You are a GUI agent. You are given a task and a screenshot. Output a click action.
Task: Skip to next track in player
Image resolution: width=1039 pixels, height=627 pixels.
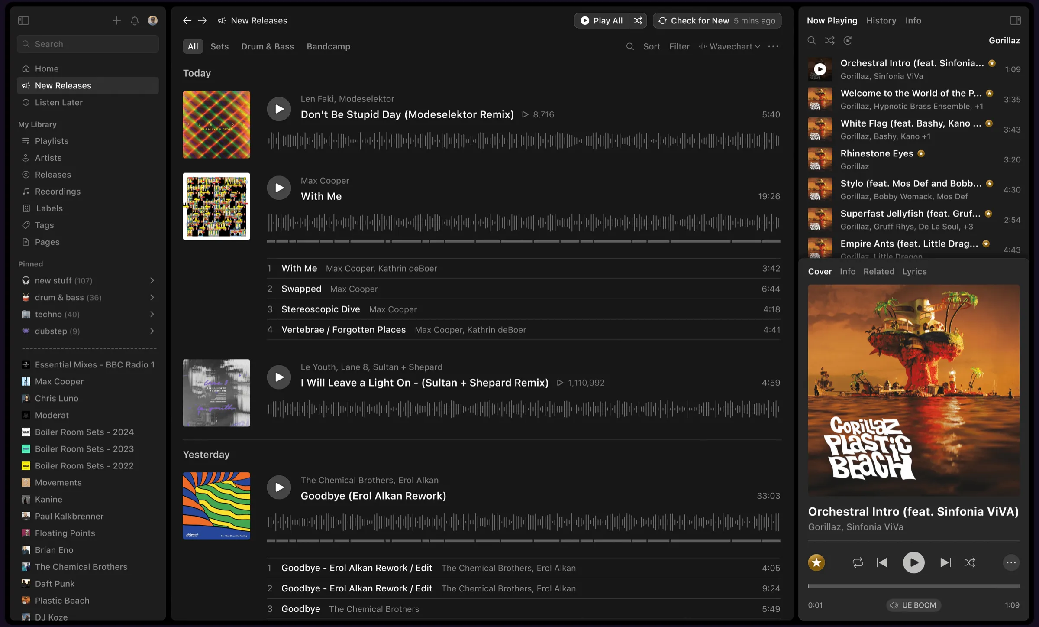pos(945,562)
